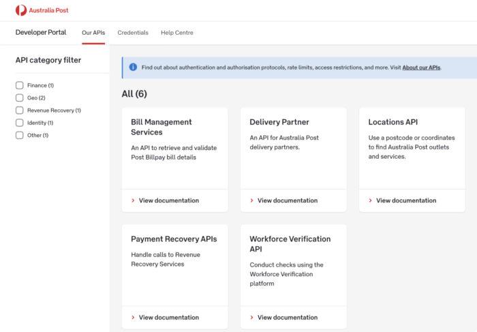
Task: Follow the About our APIs link
Action: tap(421, 67)
